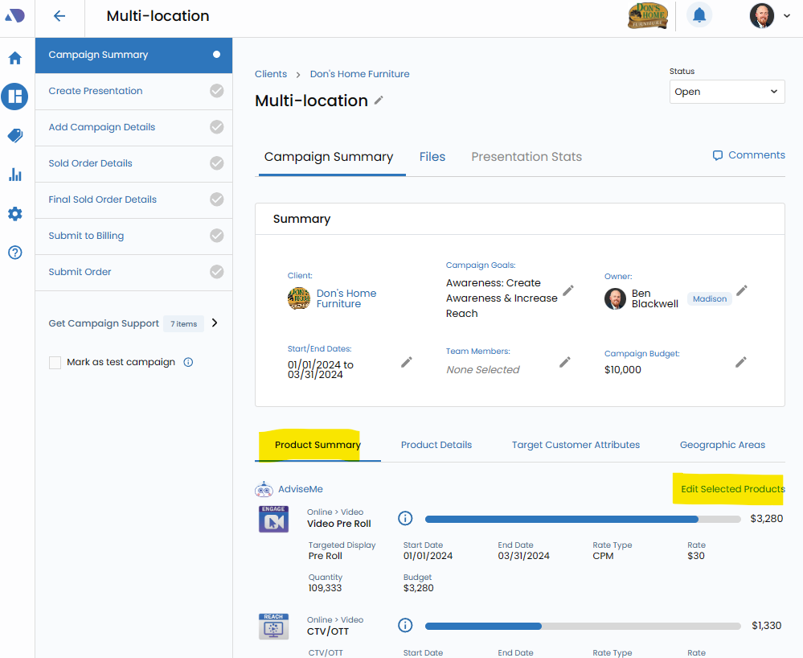Expand the Get Campaign Support chevron

tap(215, 323)
